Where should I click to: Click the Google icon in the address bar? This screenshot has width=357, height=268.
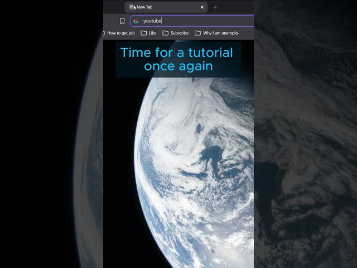[136, 21]
